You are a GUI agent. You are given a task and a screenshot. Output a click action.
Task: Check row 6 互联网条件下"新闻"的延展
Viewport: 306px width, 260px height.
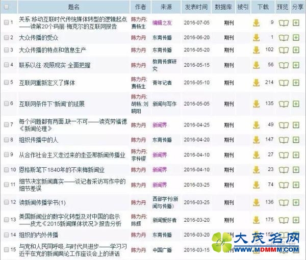(x=6, y=103)
